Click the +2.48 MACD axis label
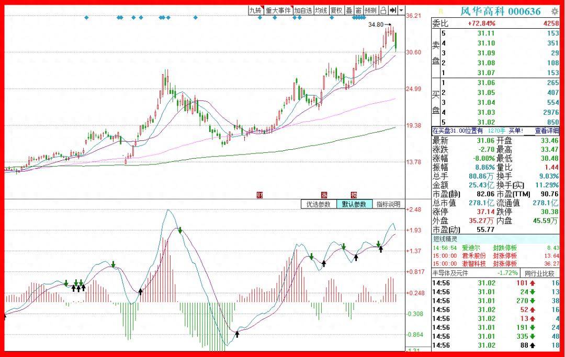Viewport: 565px width, 357px height. point(414,210)
